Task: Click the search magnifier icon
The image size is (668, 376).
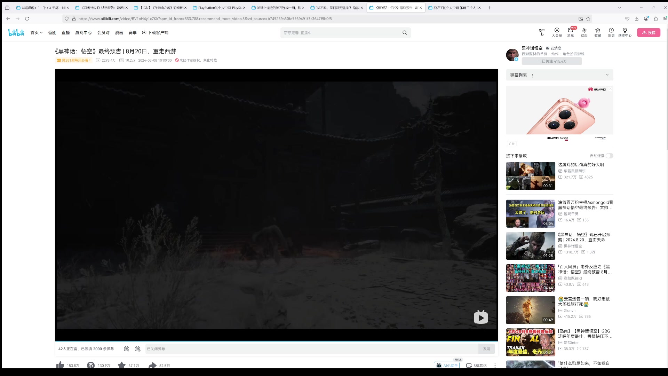Action: point(405,33)
